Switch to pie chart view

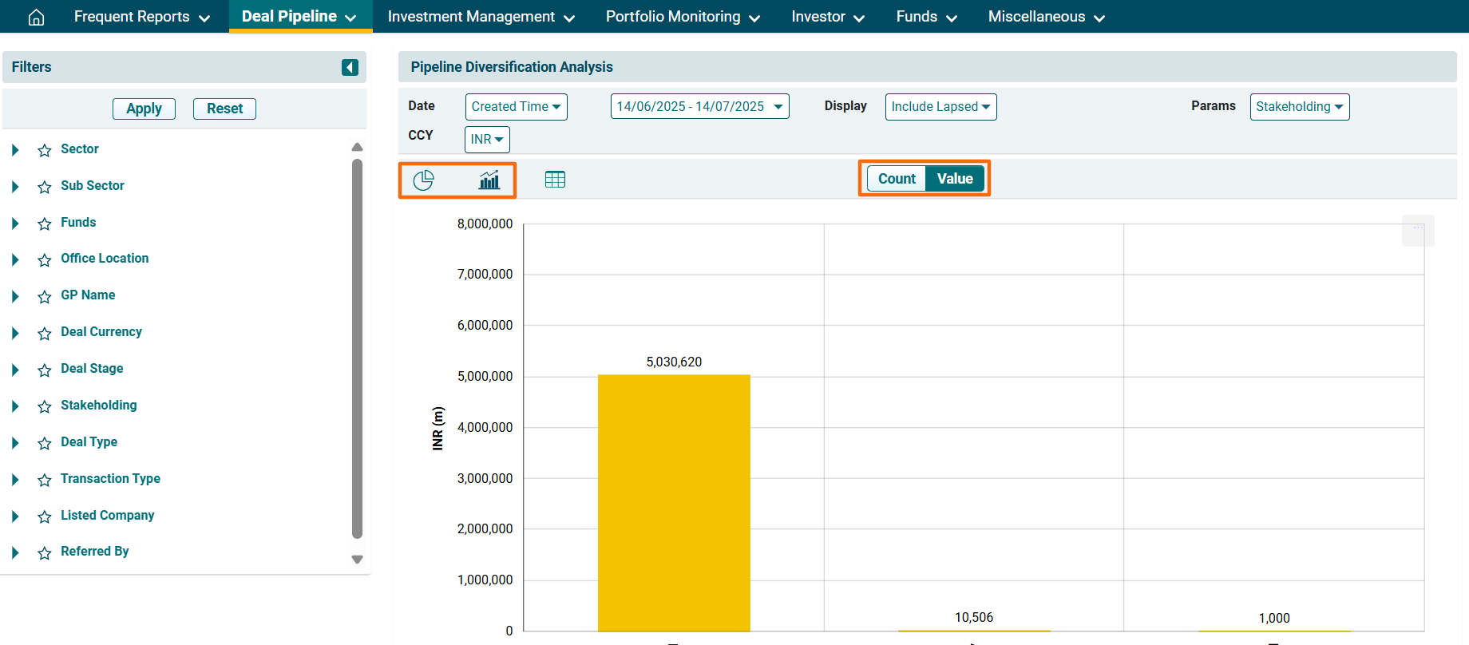(x=423, y=180)
